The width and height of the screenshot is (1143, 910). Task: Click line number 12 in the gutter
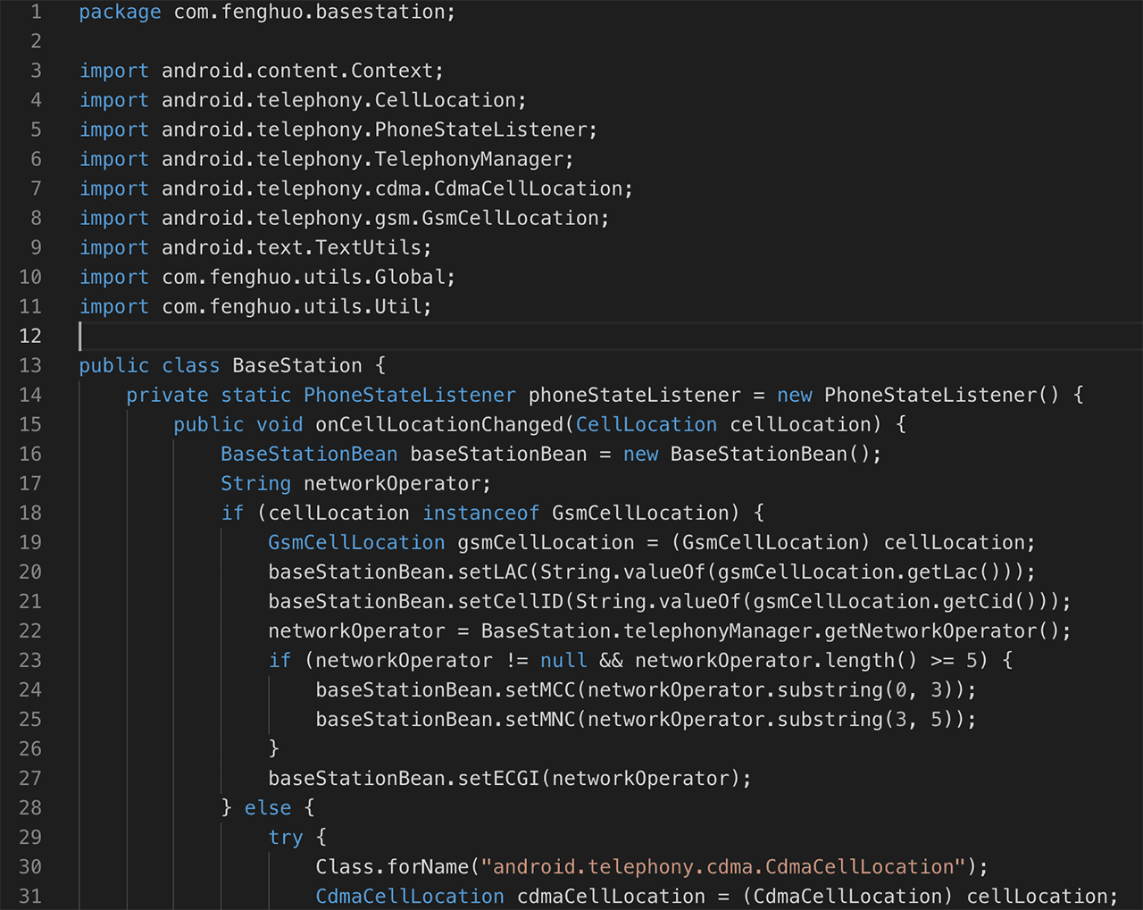30,336
